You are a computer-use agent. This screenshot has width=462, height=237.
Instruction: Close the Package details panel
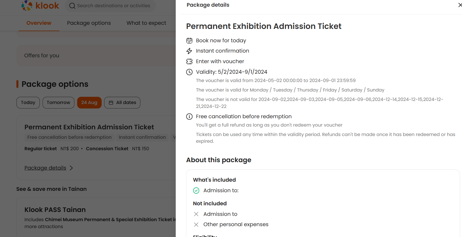click(460, 5)
